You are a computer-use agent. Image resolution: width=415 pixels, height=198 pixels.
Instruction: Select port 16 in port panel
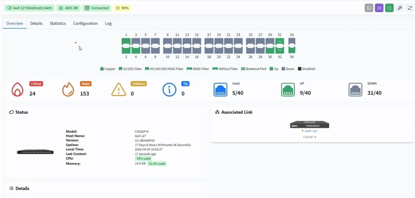point(197,50)
